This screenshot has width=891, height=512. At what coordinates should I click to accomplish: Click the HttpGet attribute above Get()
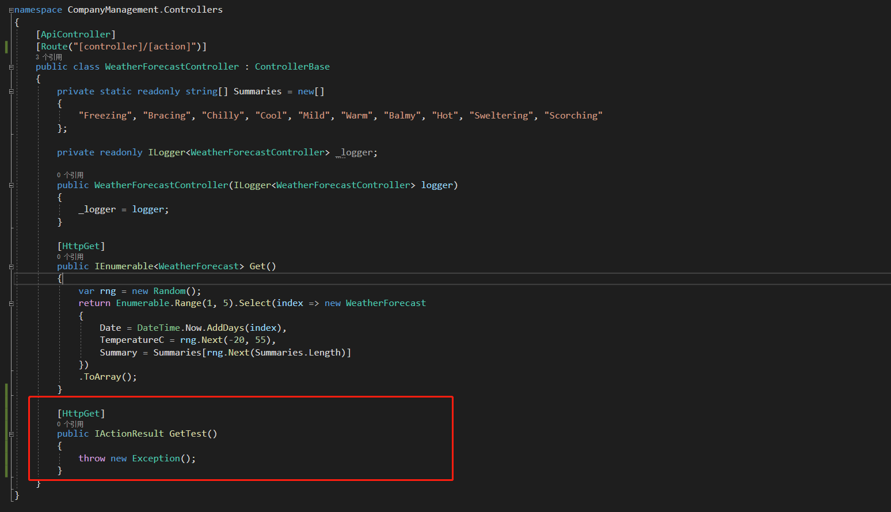tap(81, 246)
